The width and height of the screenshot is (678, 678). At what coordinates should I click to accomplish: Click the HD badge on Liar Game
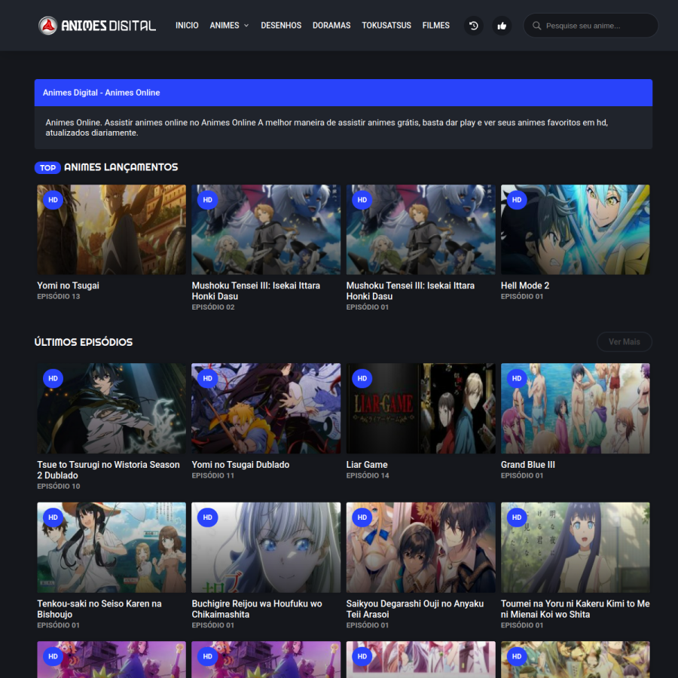tap(362, 378)
